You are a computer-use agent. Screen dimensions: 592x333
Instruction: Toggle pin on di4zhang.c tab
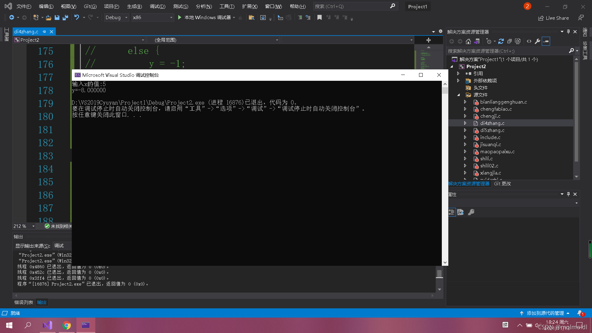coord(44,31)
